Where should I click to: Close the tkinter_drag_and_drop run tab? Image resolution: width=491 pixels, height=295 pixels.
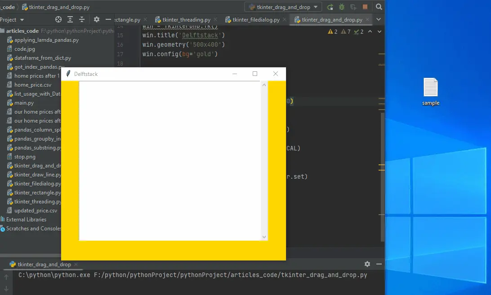point(76,264)
